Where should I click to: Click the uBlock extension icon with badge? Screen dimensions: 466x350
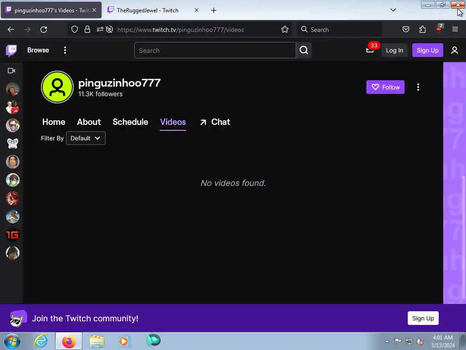(439, 29)
